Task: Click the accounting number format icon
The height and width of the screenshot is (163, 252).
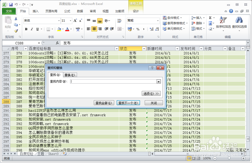Action: (130, 29)
